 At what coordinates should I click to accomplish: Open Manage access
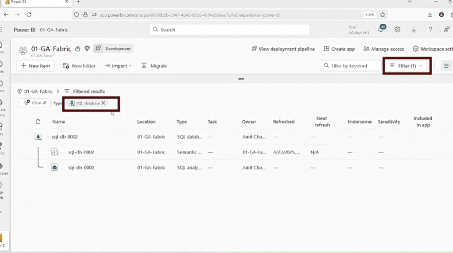tap(384, 49)
